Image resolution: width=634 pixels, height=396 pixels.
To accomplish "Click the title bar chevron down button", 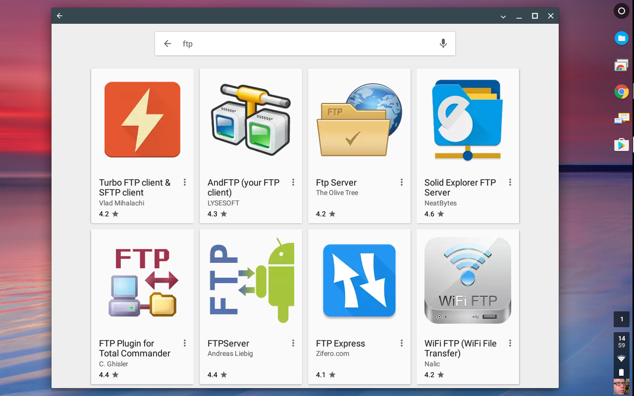I will (x=503, y=16).
